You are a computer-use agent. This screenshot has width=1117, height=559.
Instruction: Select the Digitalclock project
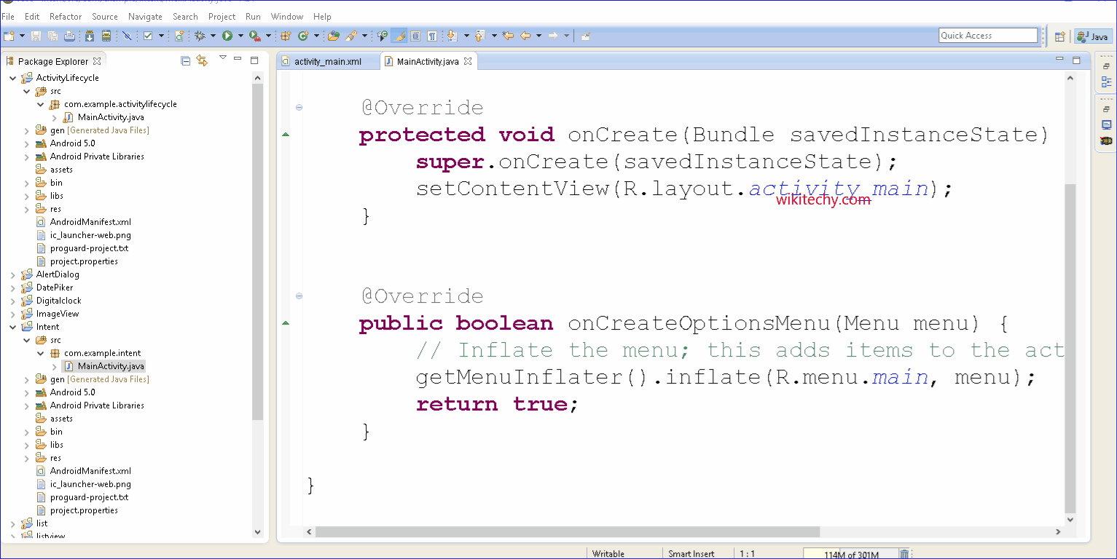(x=58, y=301)
